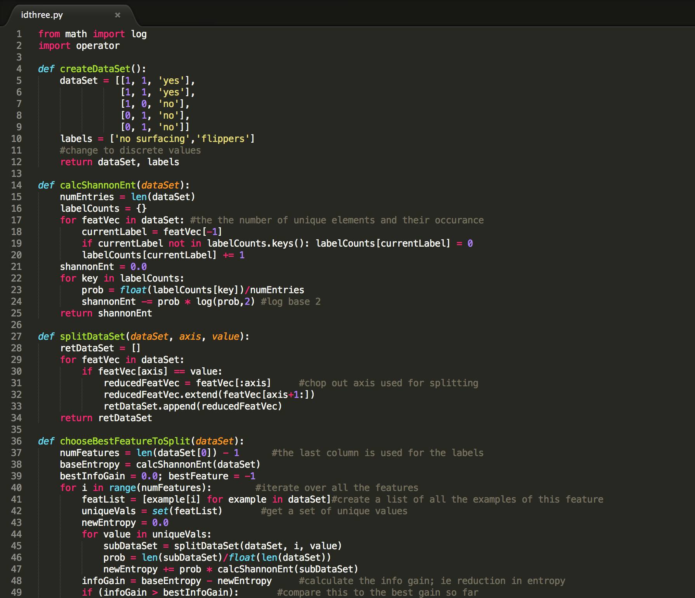Viewport: 695px width, 598px height.
Task: Click the splitDataSet function definition name
Action: pyautogui.click(x=92, y=337)
